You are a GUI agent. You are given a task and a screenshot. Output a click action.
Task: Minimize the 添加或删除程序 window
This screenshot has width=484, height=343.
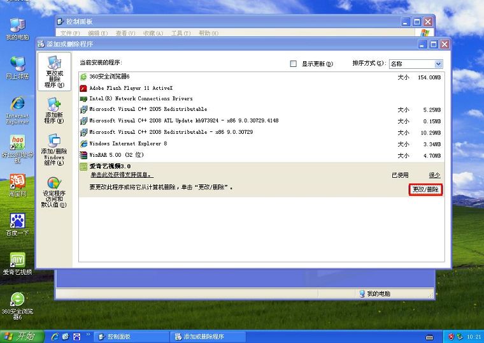[423, 44]
